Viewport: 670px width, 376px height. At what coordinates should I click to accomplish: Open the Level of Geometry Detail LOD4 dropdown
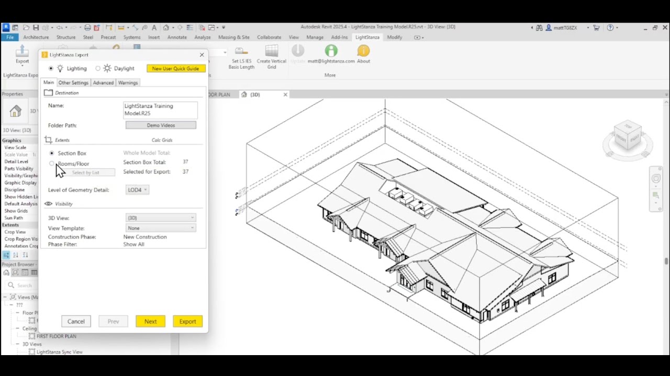click(138, 190)
